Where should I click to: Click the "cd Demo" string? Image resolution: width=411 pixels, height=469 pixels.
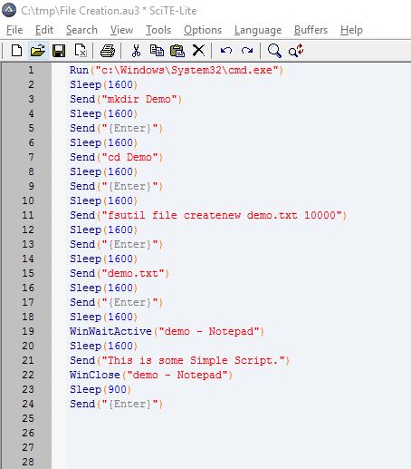(x=129, y=157)
